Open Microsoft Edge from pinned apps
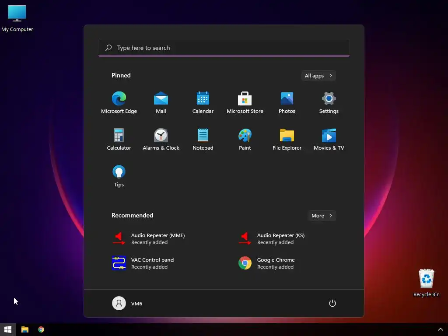Image resolution: width=448 pixels, height=336 pixels. click(119, 103)
